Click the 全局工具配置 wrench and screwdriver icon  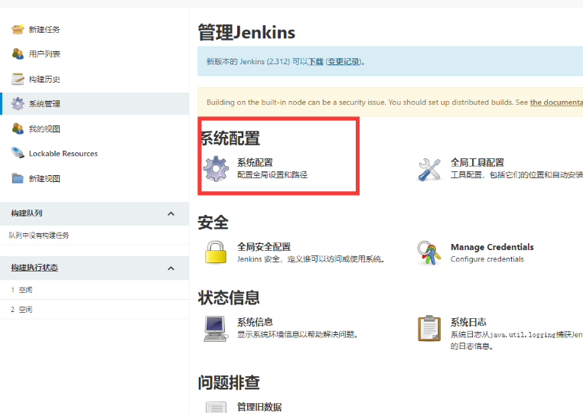429,170
